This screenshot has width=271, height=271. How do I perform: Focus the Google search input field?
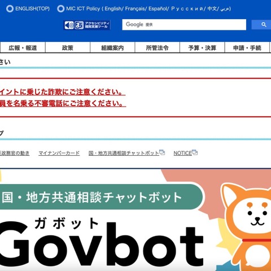(x=184, y=24)
